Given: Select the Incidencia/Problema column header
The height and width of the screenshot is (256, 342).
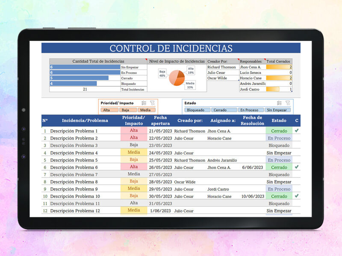Looking at the screenshot, I should (85, 120).
